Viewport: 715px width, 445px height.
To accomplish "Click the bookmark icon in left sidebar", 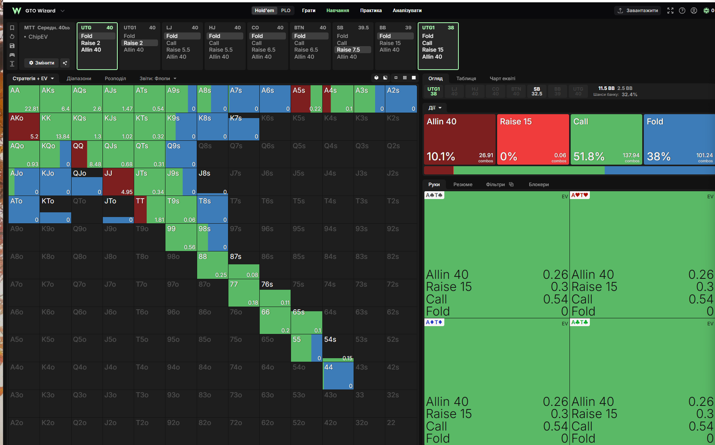I will (12, 28).
